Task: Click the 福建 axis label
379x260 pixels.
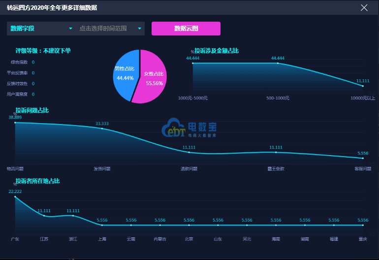Action: 334,239
